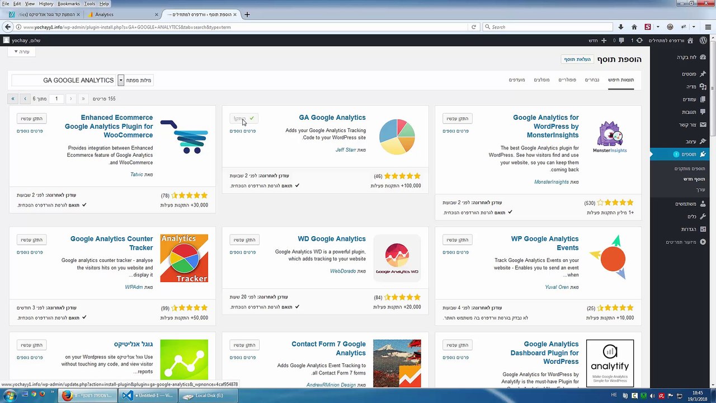Select the Favorites (מועדפים) filter tab
Image resolution: width=716 pixels, height=403 pixels.
517,80
